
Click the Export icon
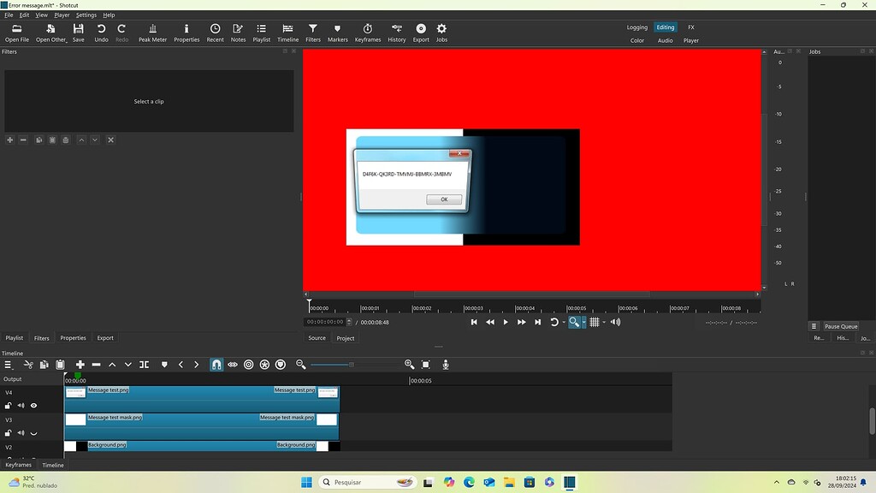(419, 32)
